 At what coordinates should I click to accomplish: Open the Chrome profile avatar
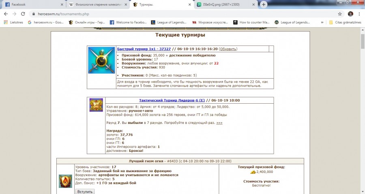tap(350, 14)
